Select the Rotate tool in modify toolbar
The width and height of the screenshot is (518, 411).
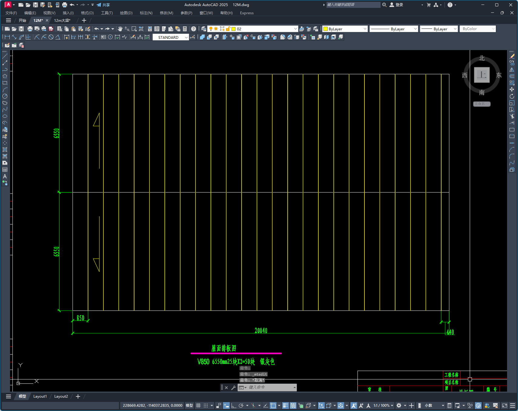512,96
